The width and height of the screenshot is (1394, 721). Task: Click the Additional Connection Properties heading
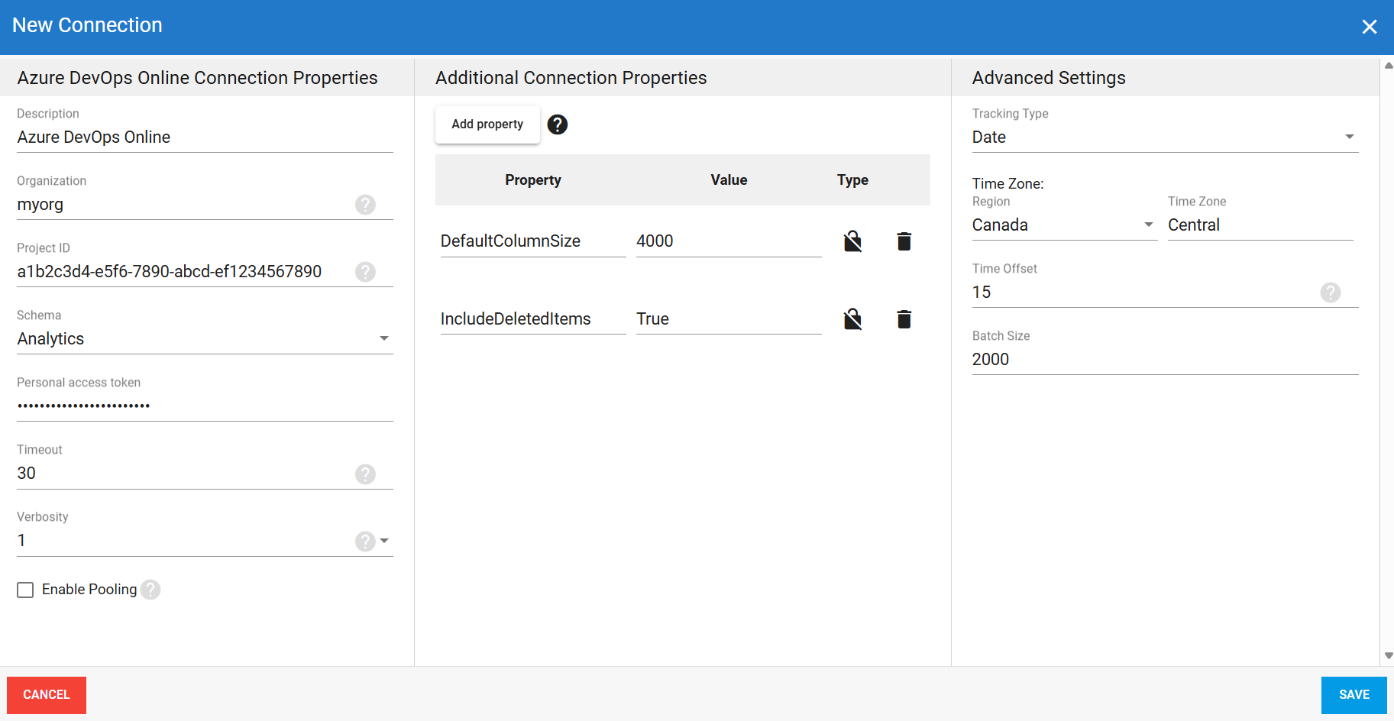571,78
